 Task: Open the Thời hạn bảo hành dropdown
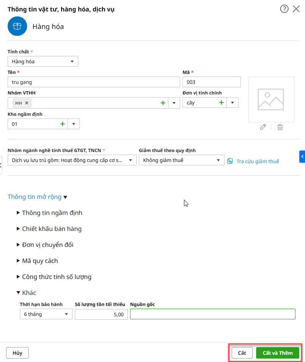[66, 314]
